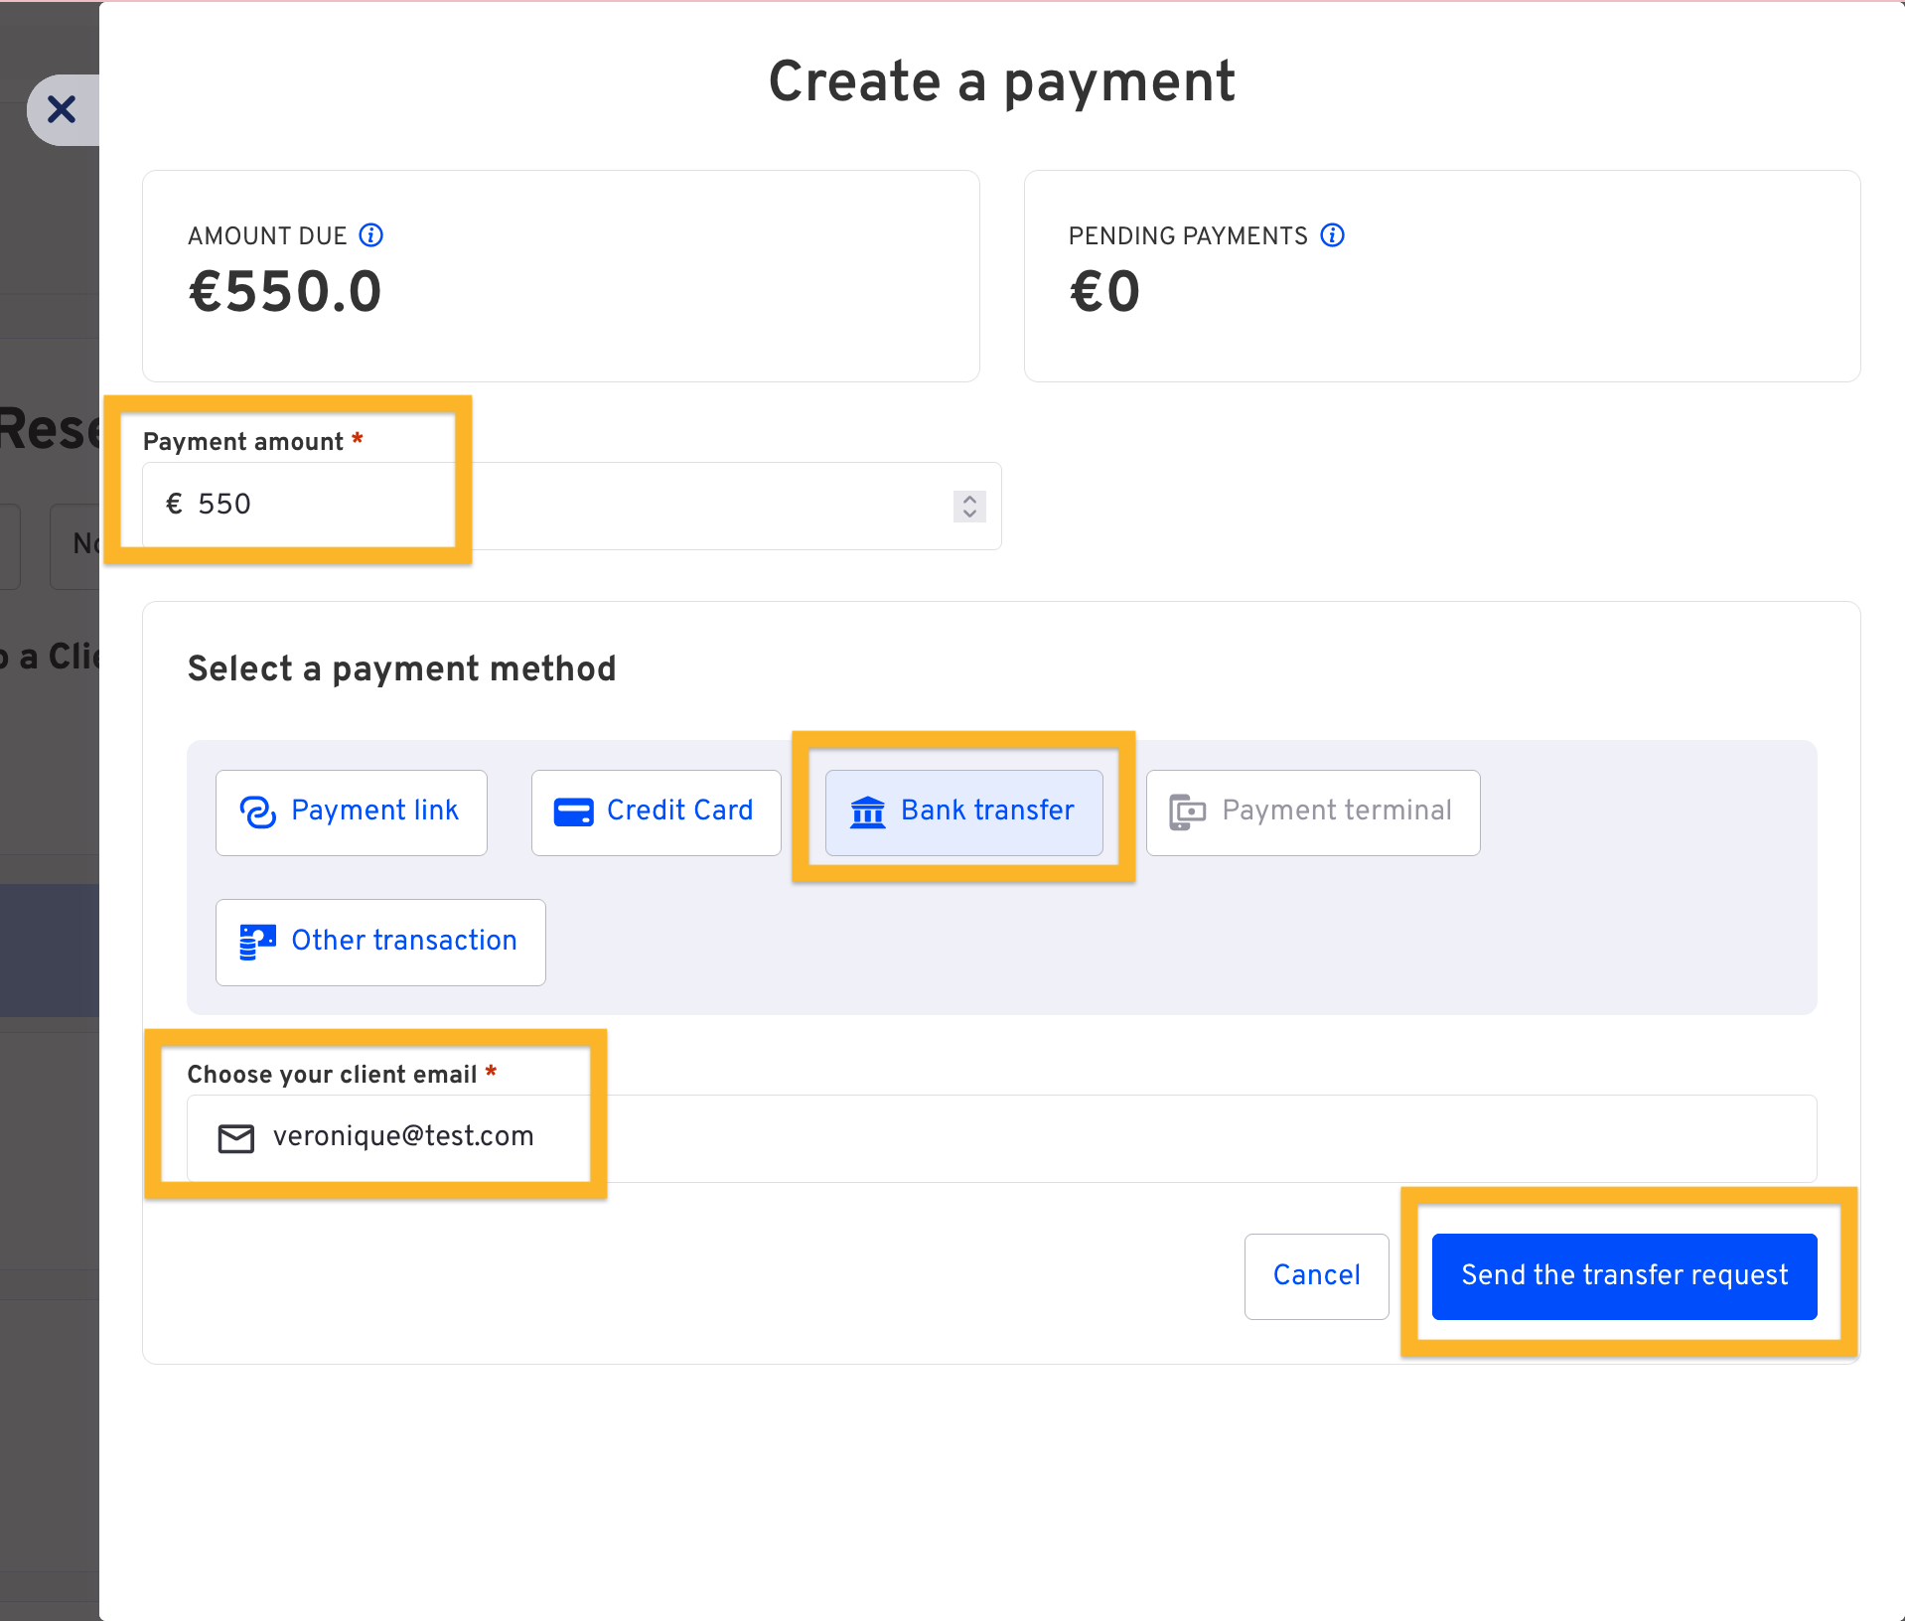Click the bank building icon
The width and height of the screenshot is (1905, 1621).
click(x=868, y=812)
